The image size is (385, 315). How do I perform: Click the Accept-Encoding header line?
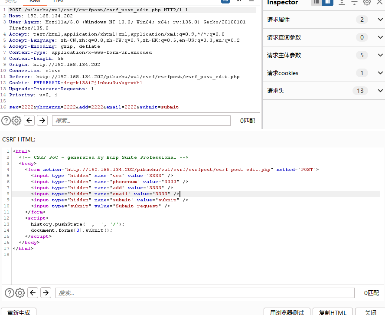55,46
